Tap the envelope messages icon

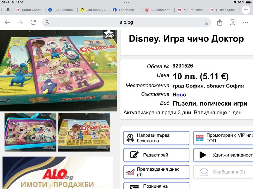click(204, 172)
